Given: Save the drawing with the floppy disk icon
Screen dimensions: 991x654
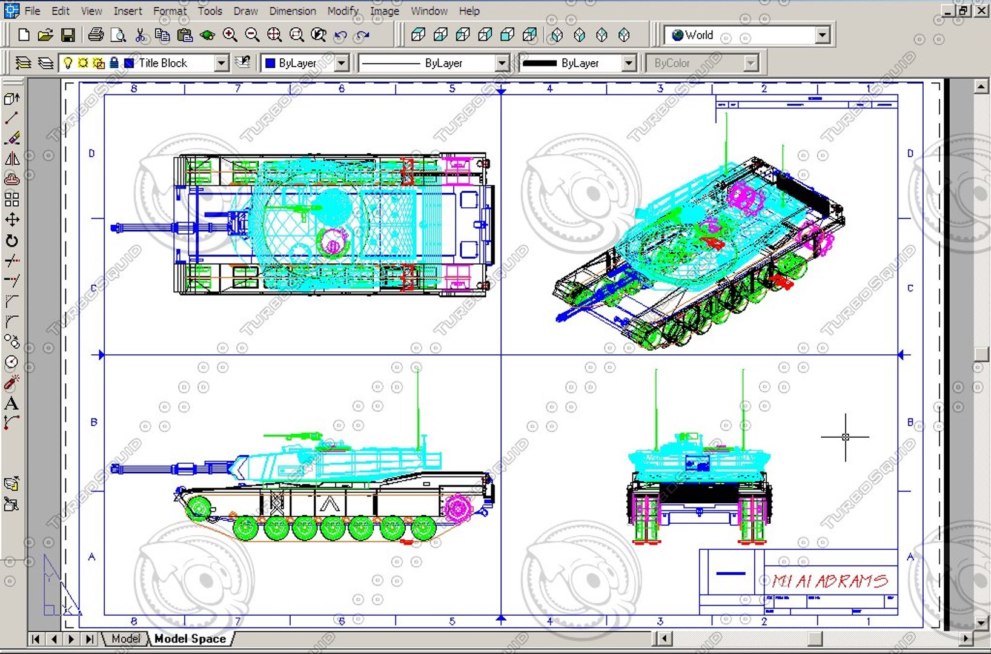Looking at the screenshot, I should click(68, 35).
